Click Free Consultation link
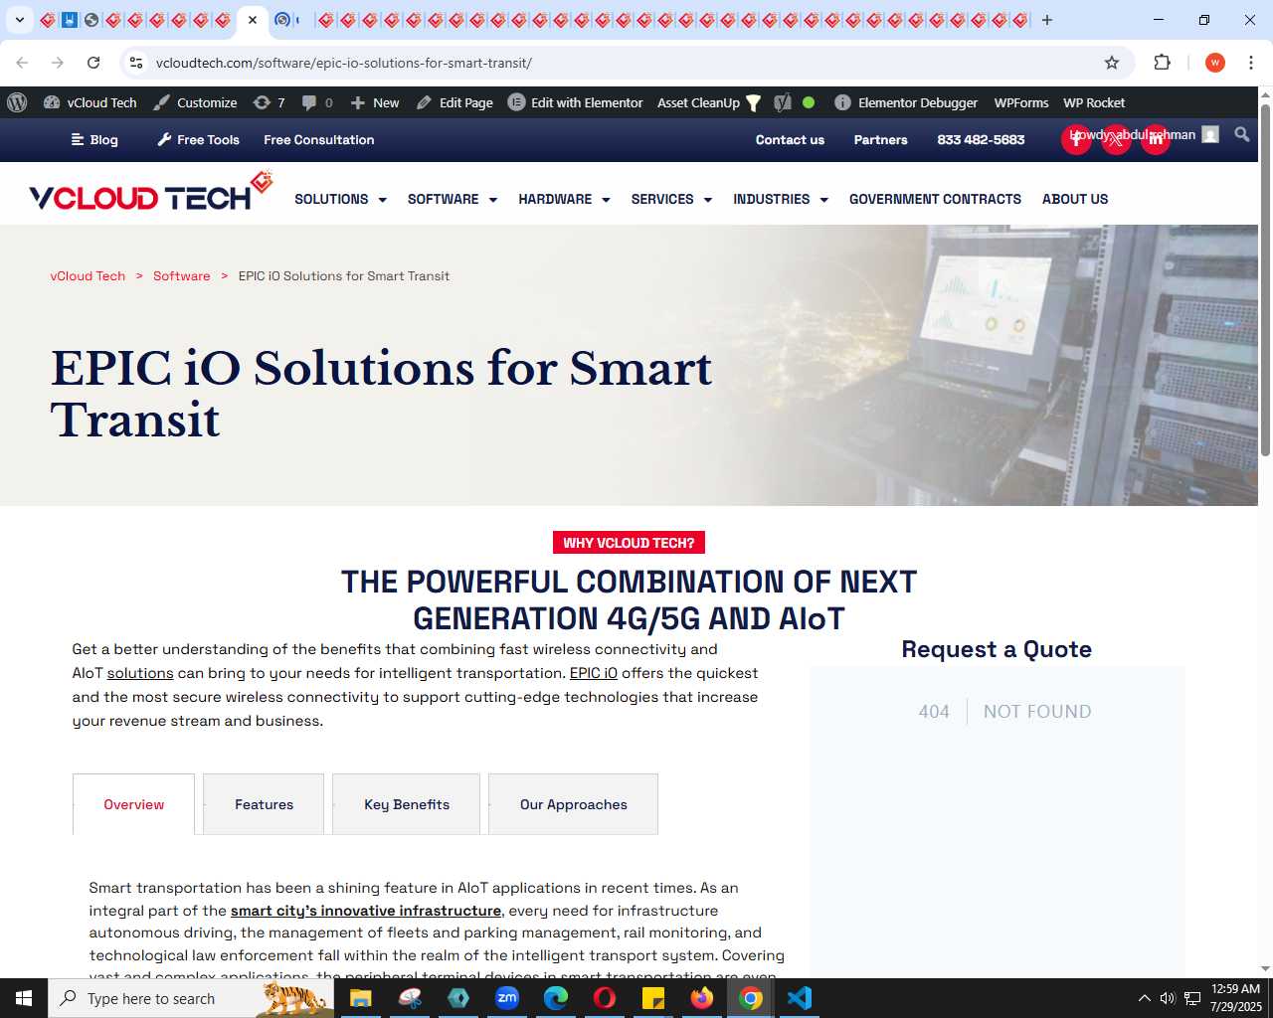1273x1018 pixels. tap(319, 140)
